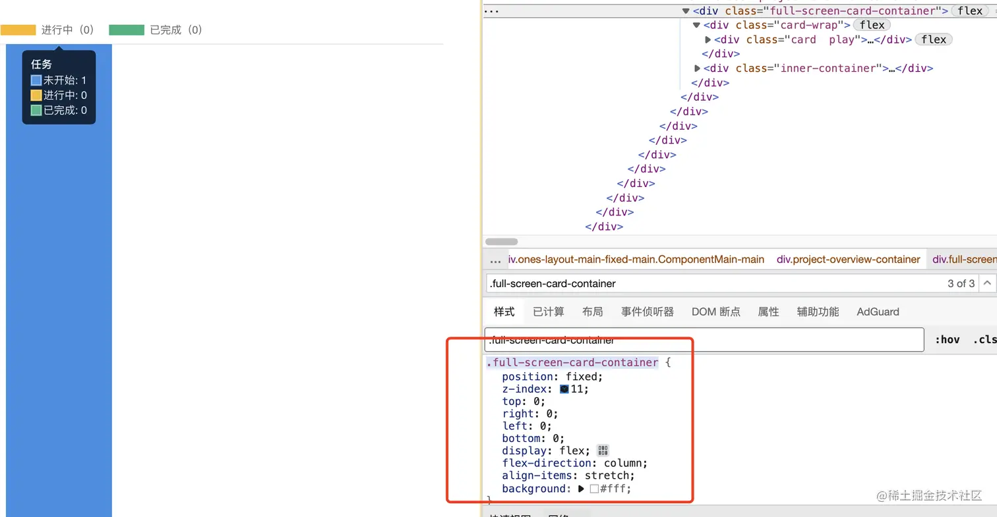Viewport: 997px width, 517px height.
Task: Open the 样式 styles tab
Action: (x=504, y=312)
